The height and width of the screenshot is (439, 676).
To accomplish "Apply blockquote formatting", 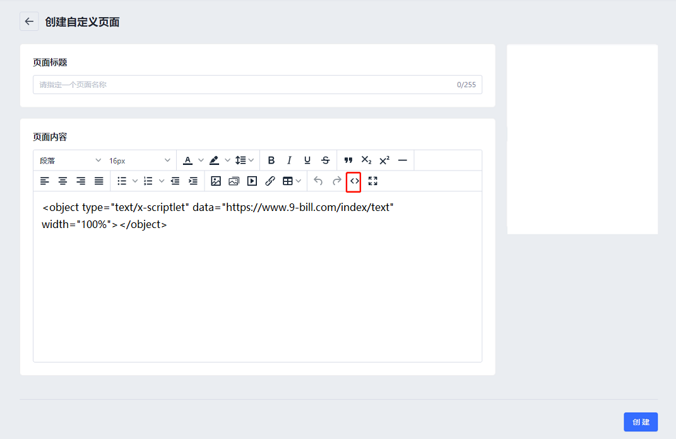I will tap(348, 160).
